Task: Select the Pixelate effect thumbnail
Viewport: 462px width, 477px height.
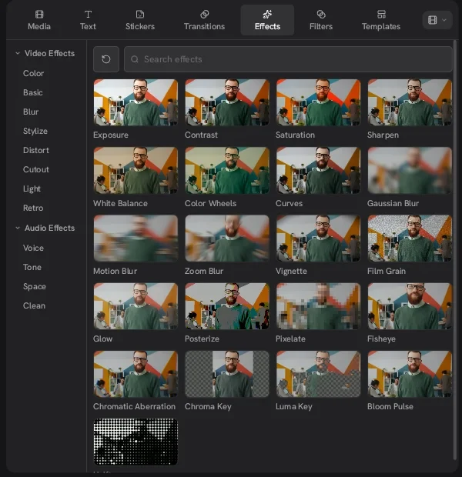Action: tap(318, 306)
